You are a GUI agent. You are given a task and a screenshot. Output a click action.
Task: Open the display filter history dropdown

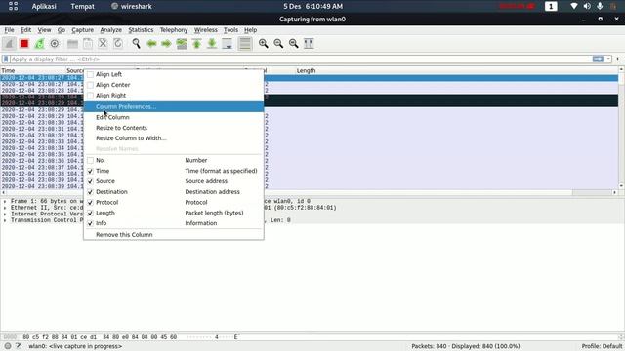(x=608, y=58)
